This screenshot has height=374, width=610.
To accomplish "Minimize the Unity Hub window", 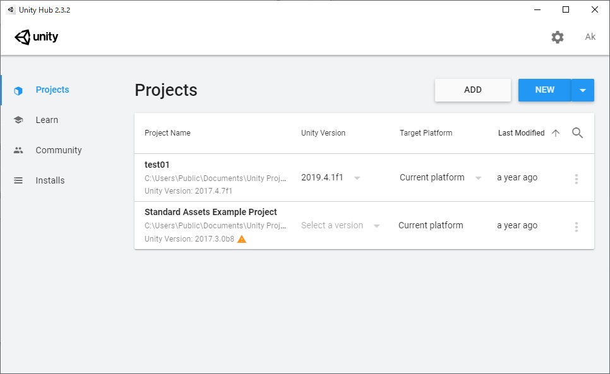I will [537, 9].
